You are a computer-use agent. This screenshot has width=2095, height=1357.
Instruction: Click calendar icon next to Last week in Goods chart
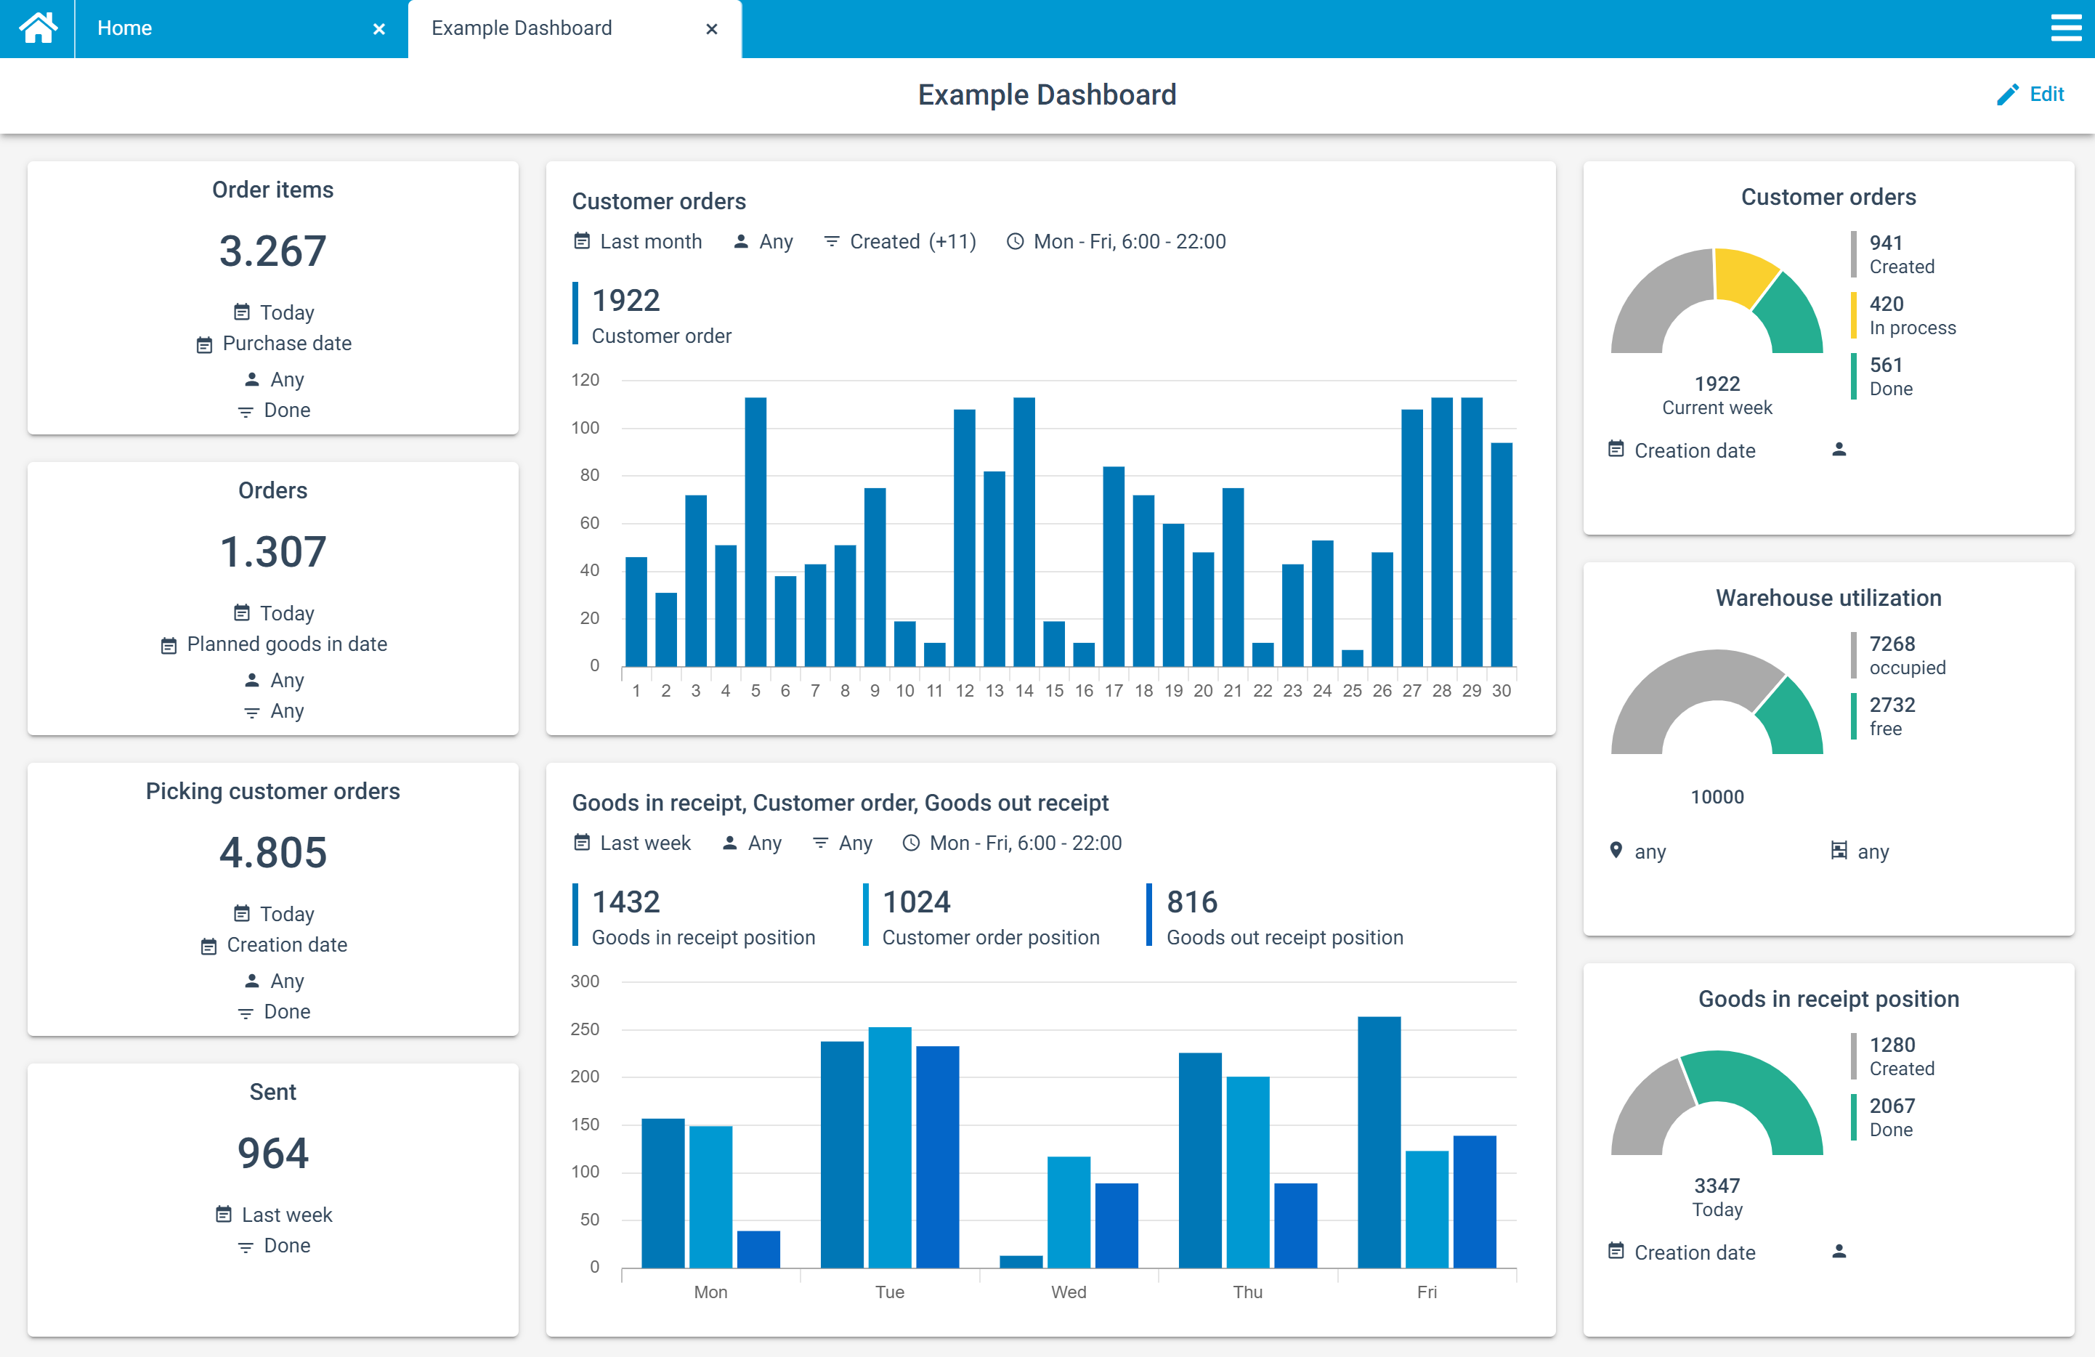582,842
